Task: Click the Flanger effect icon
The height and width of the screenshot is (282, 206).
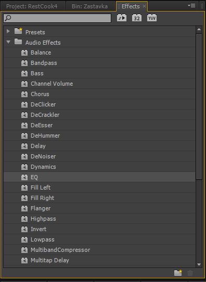Action: click(24, 209)
